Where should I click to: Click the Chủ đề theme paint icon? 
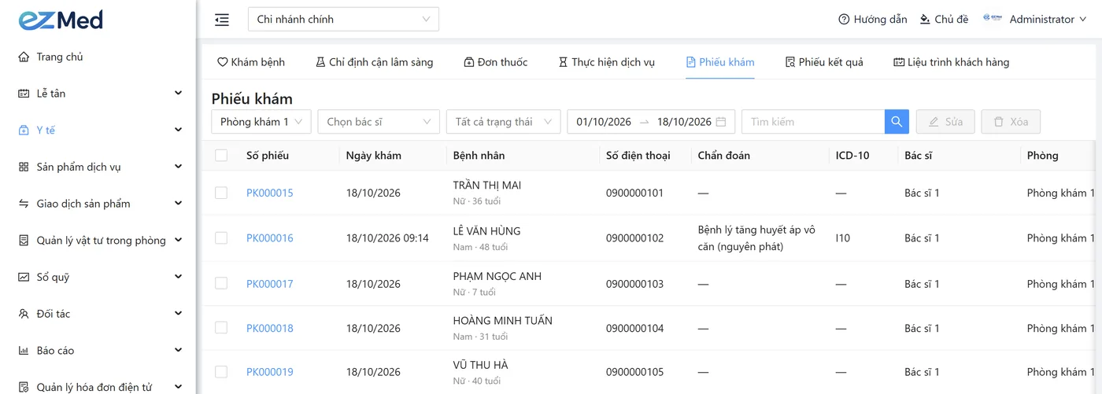(925, 20)
